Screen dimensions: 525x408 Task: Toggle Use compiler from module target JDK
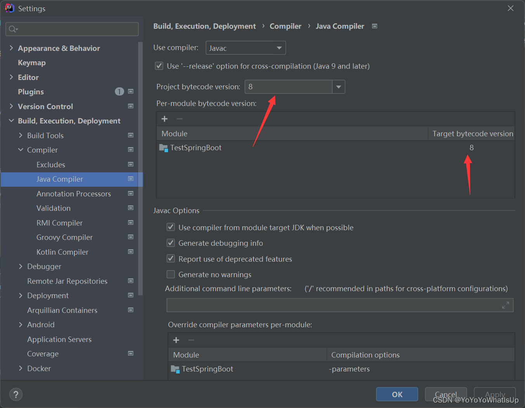point(171,227)
